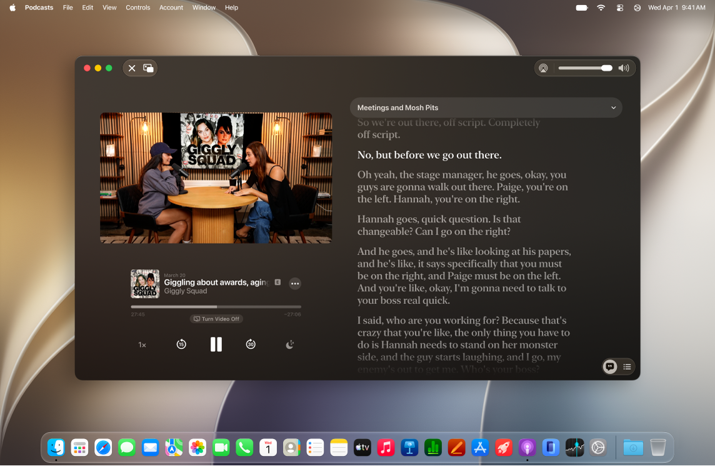Open the Help menu

coord(232,8)
